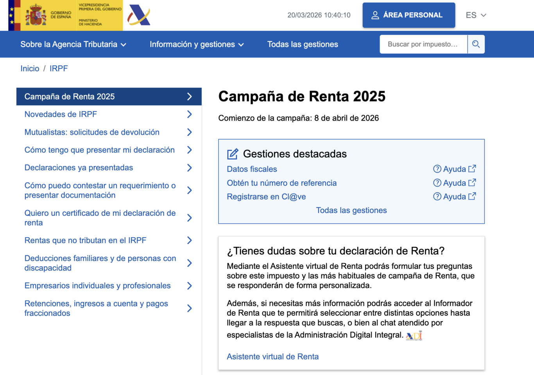Screen dimensions: 534x375
Task: Open the Datos fiscales link
Action: coord(252,169)
